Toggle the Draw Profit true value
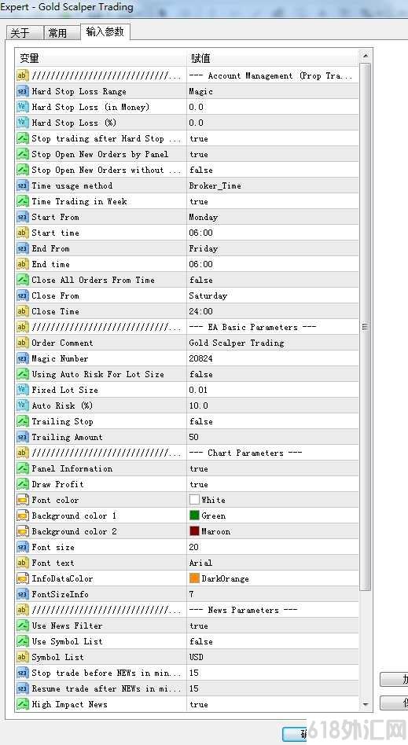This screenshot has width=408, height=745. click(273, 484)
